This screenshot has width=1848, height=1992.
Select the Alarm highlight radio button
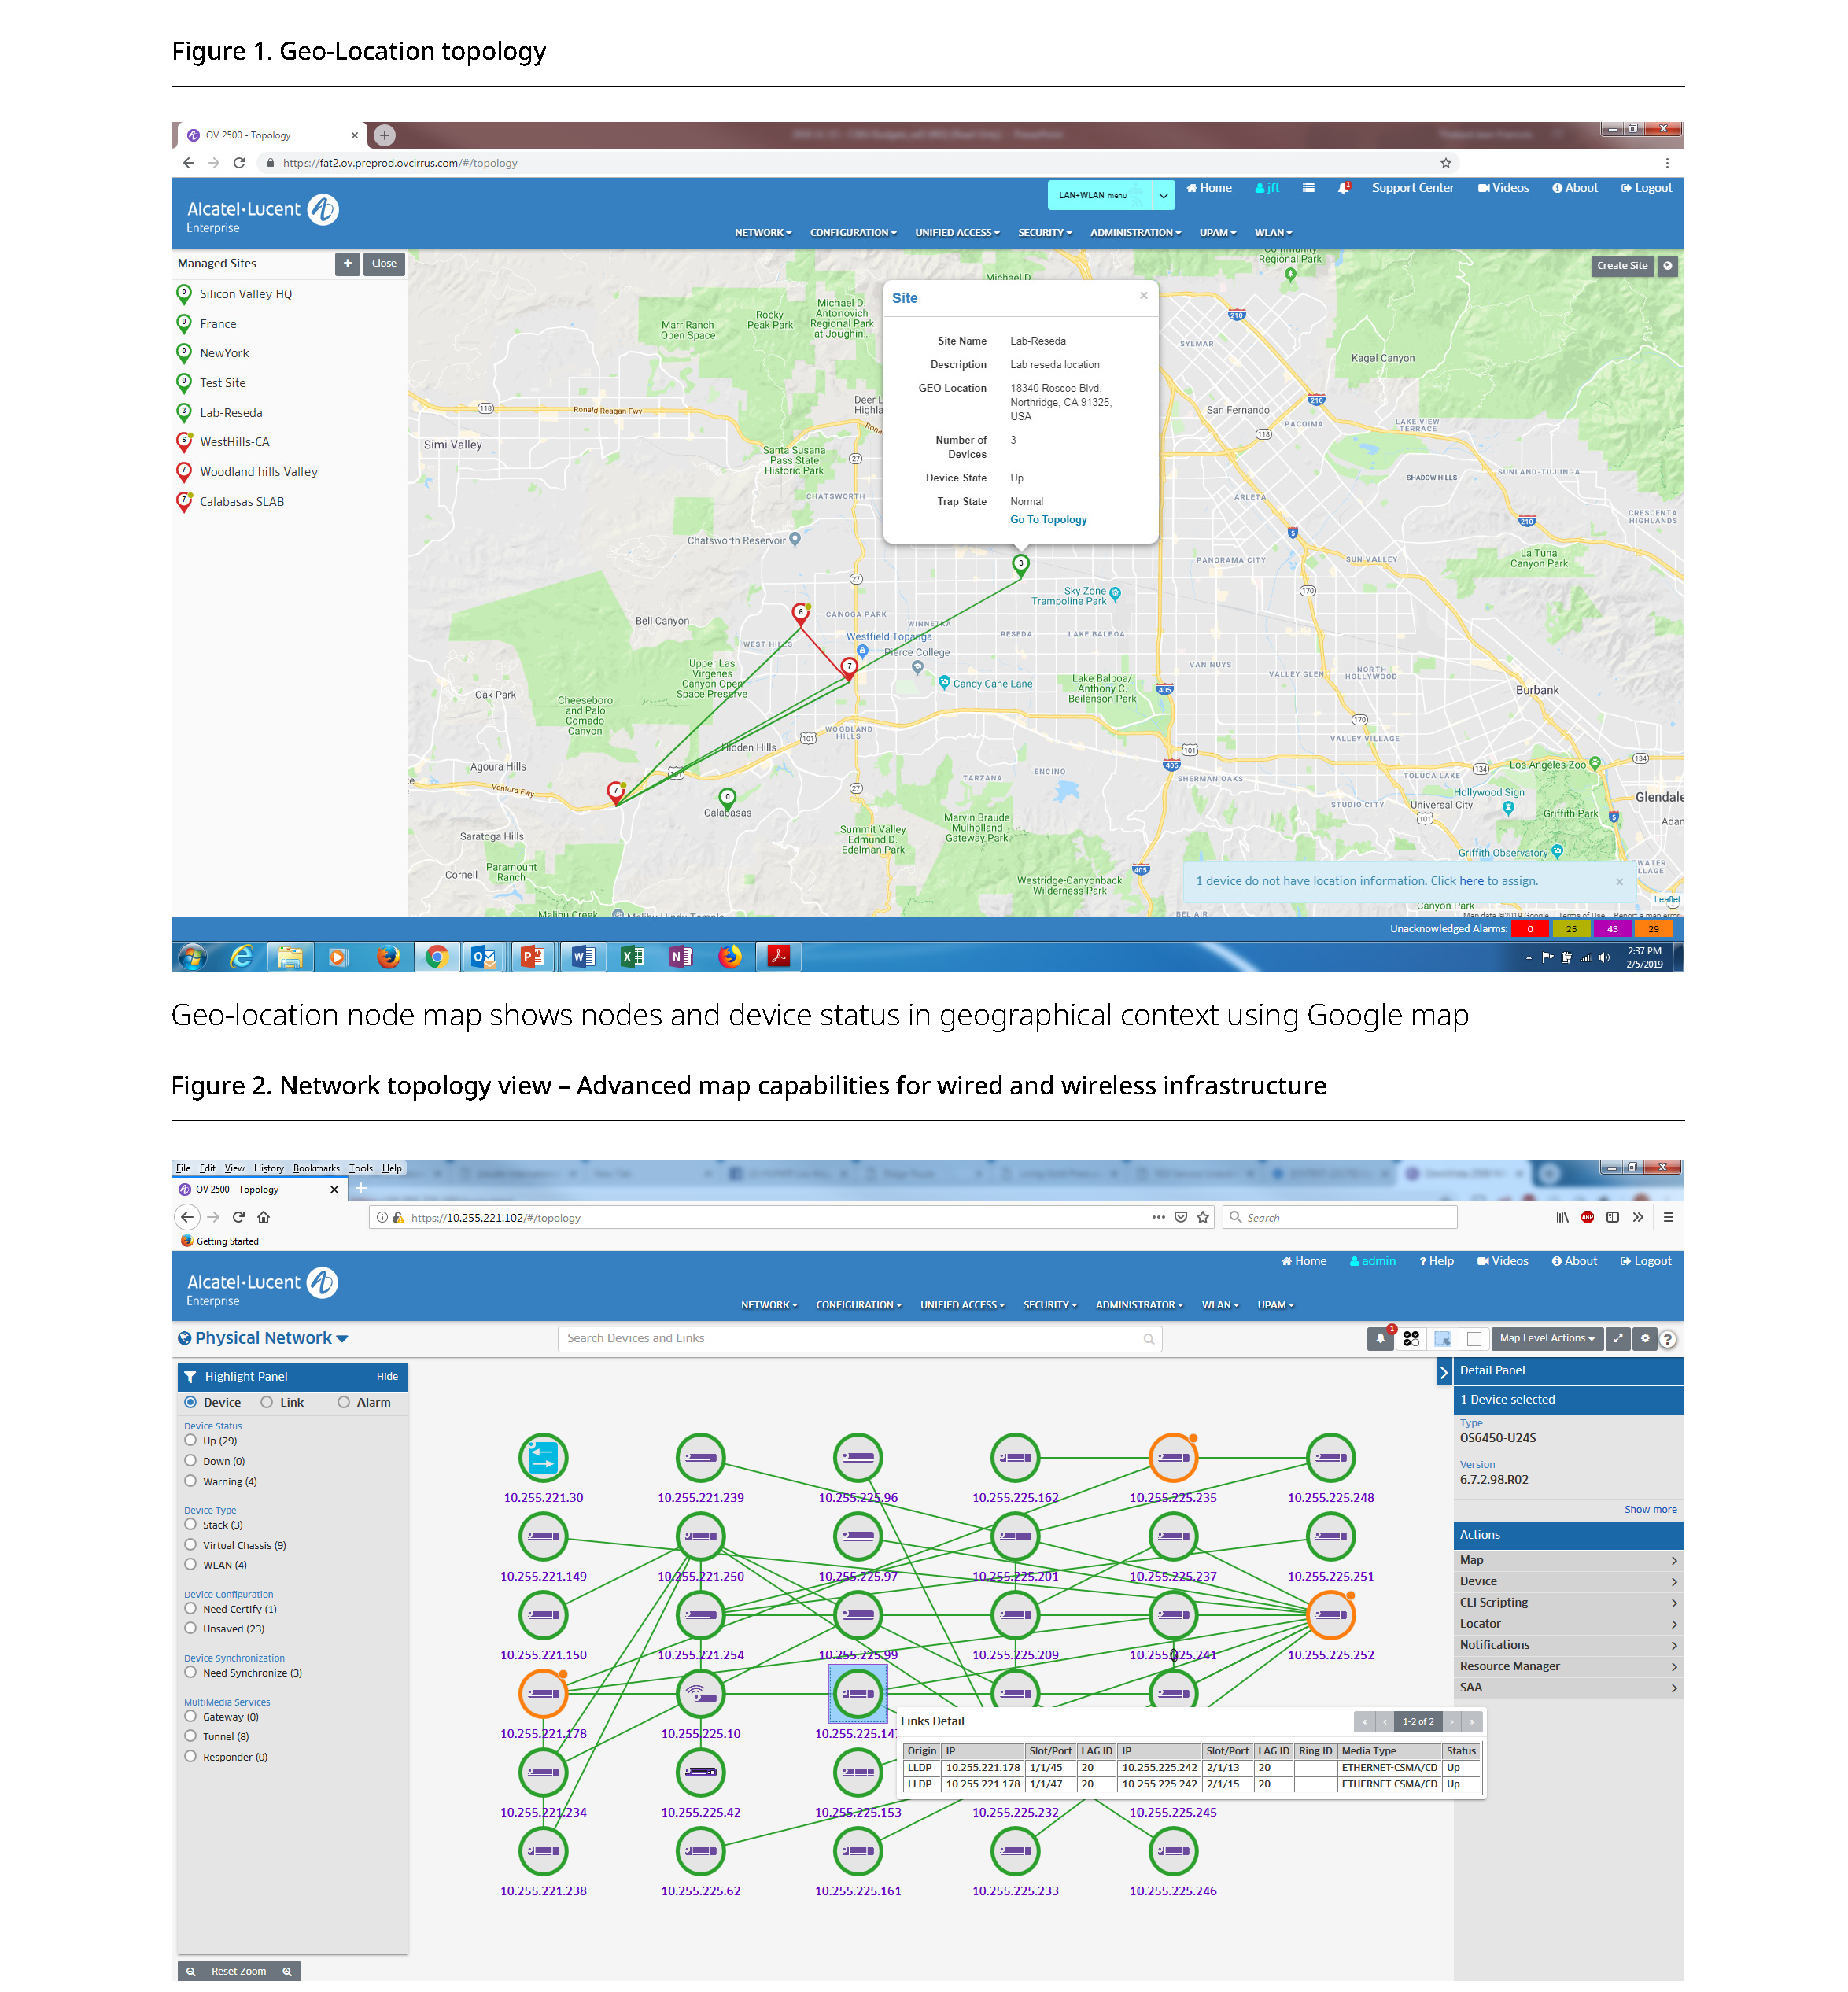click(x=344, y=1402)
